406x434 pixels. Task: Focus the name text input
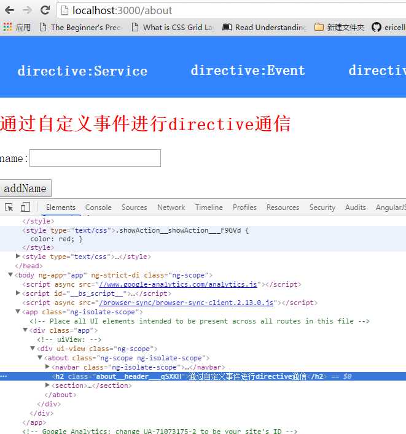pos(95,158)
